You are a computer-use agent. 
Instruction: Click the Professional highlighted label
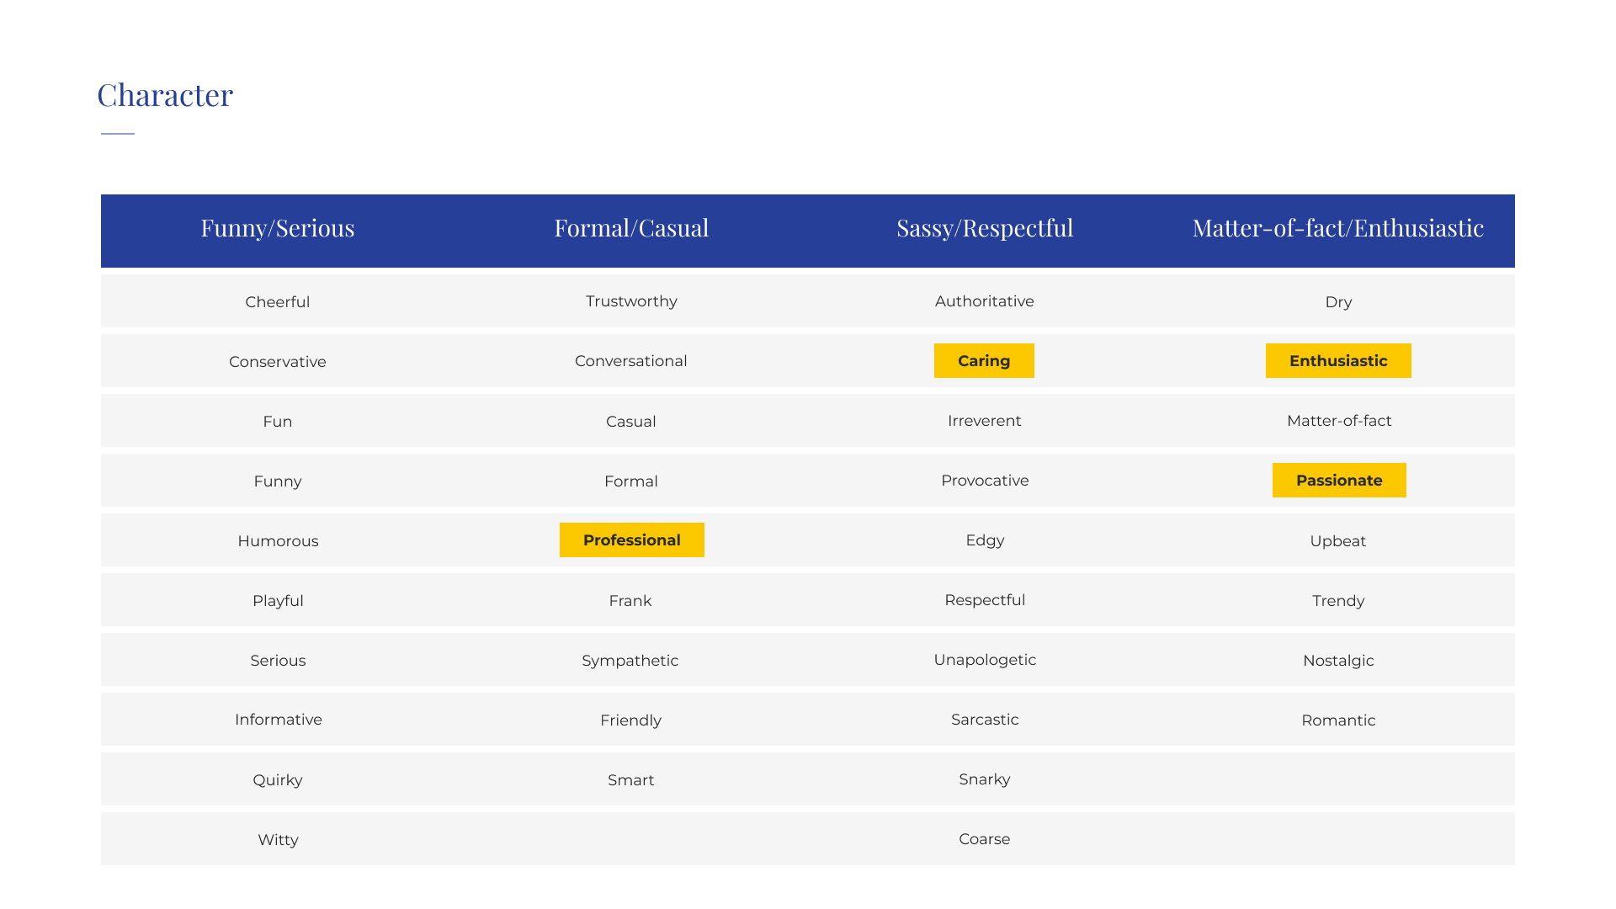[x=632, y=540]
